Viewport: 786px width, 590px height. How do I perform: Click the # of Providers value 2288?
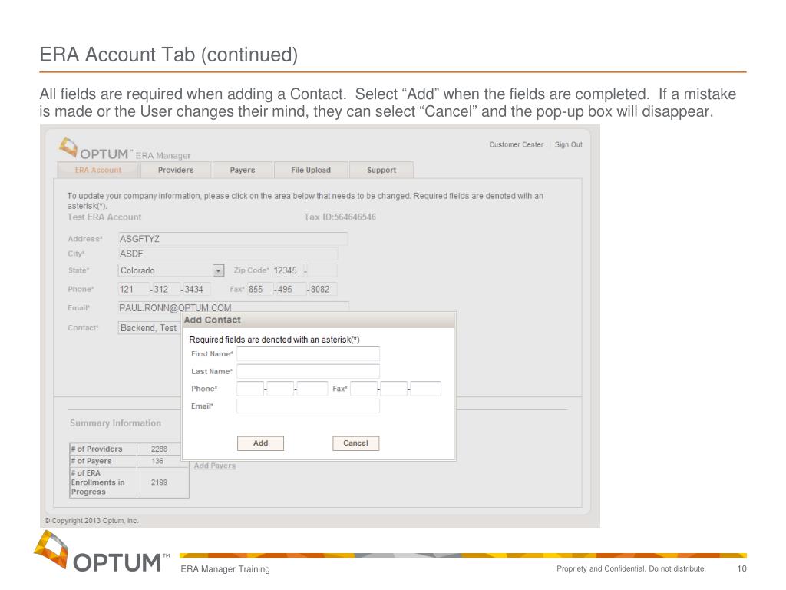coord(160,449)
